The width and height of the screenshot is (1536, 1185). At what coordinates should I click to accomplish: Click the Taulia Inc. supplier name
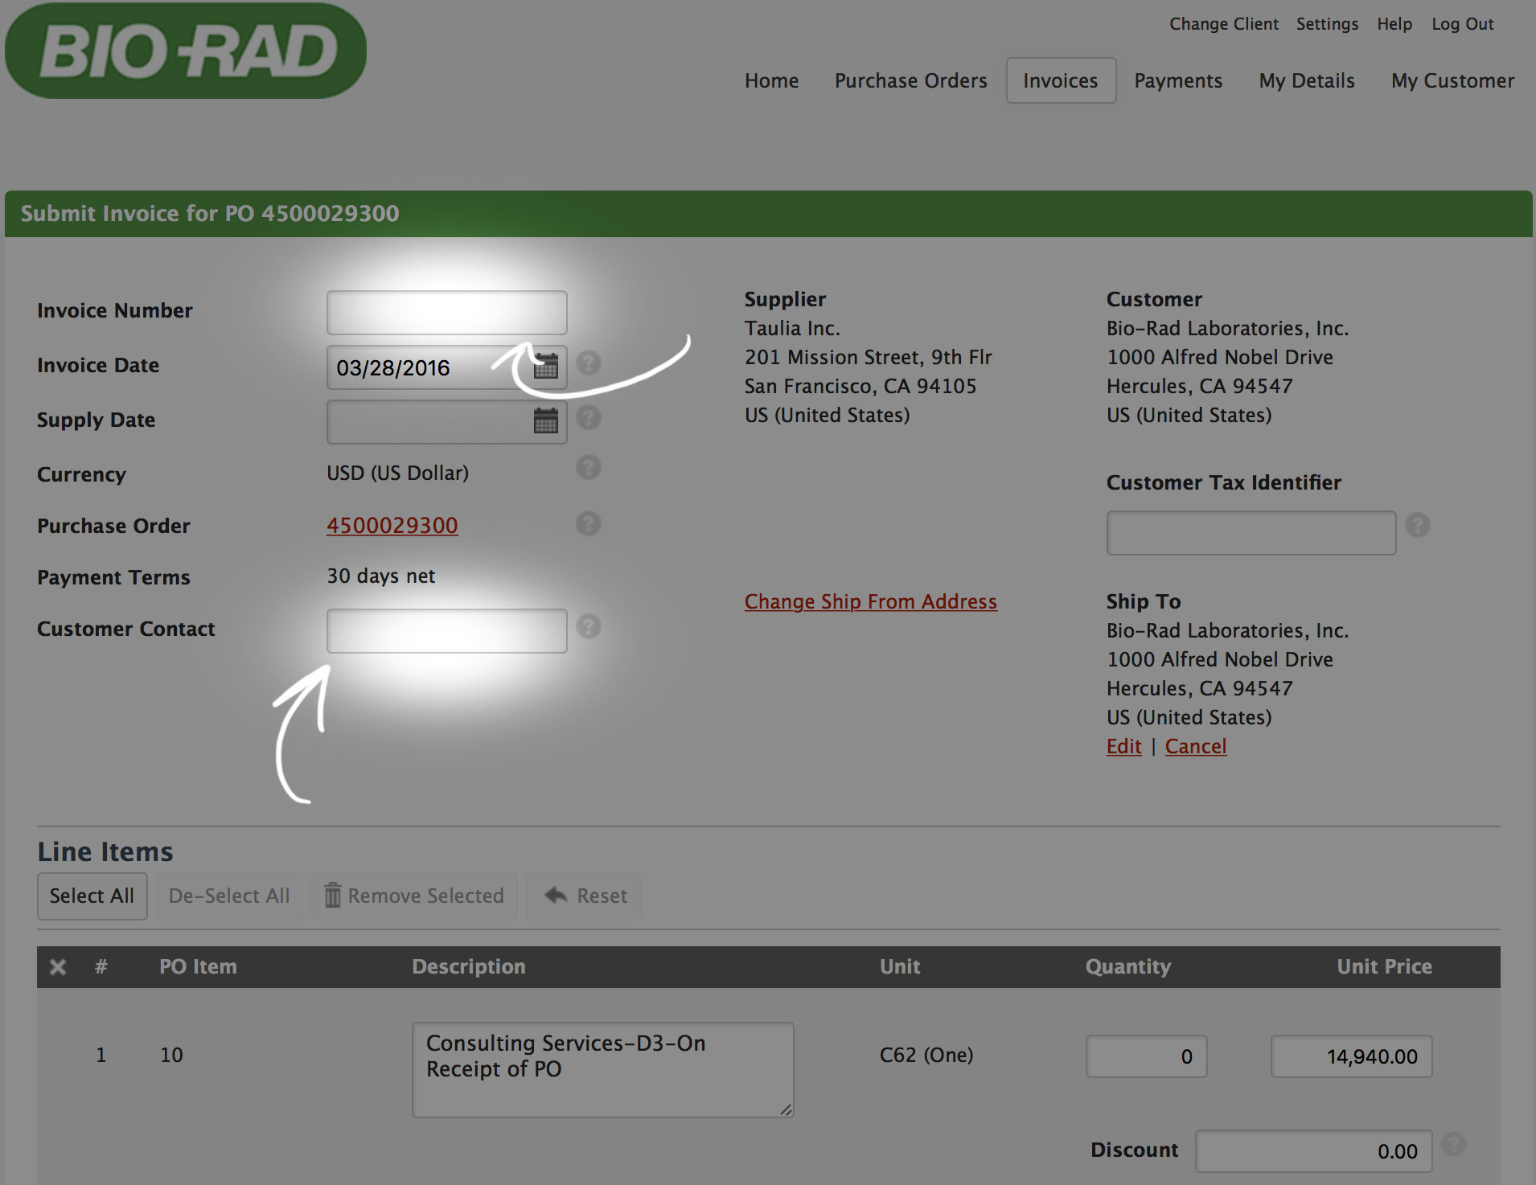(792, 328)
